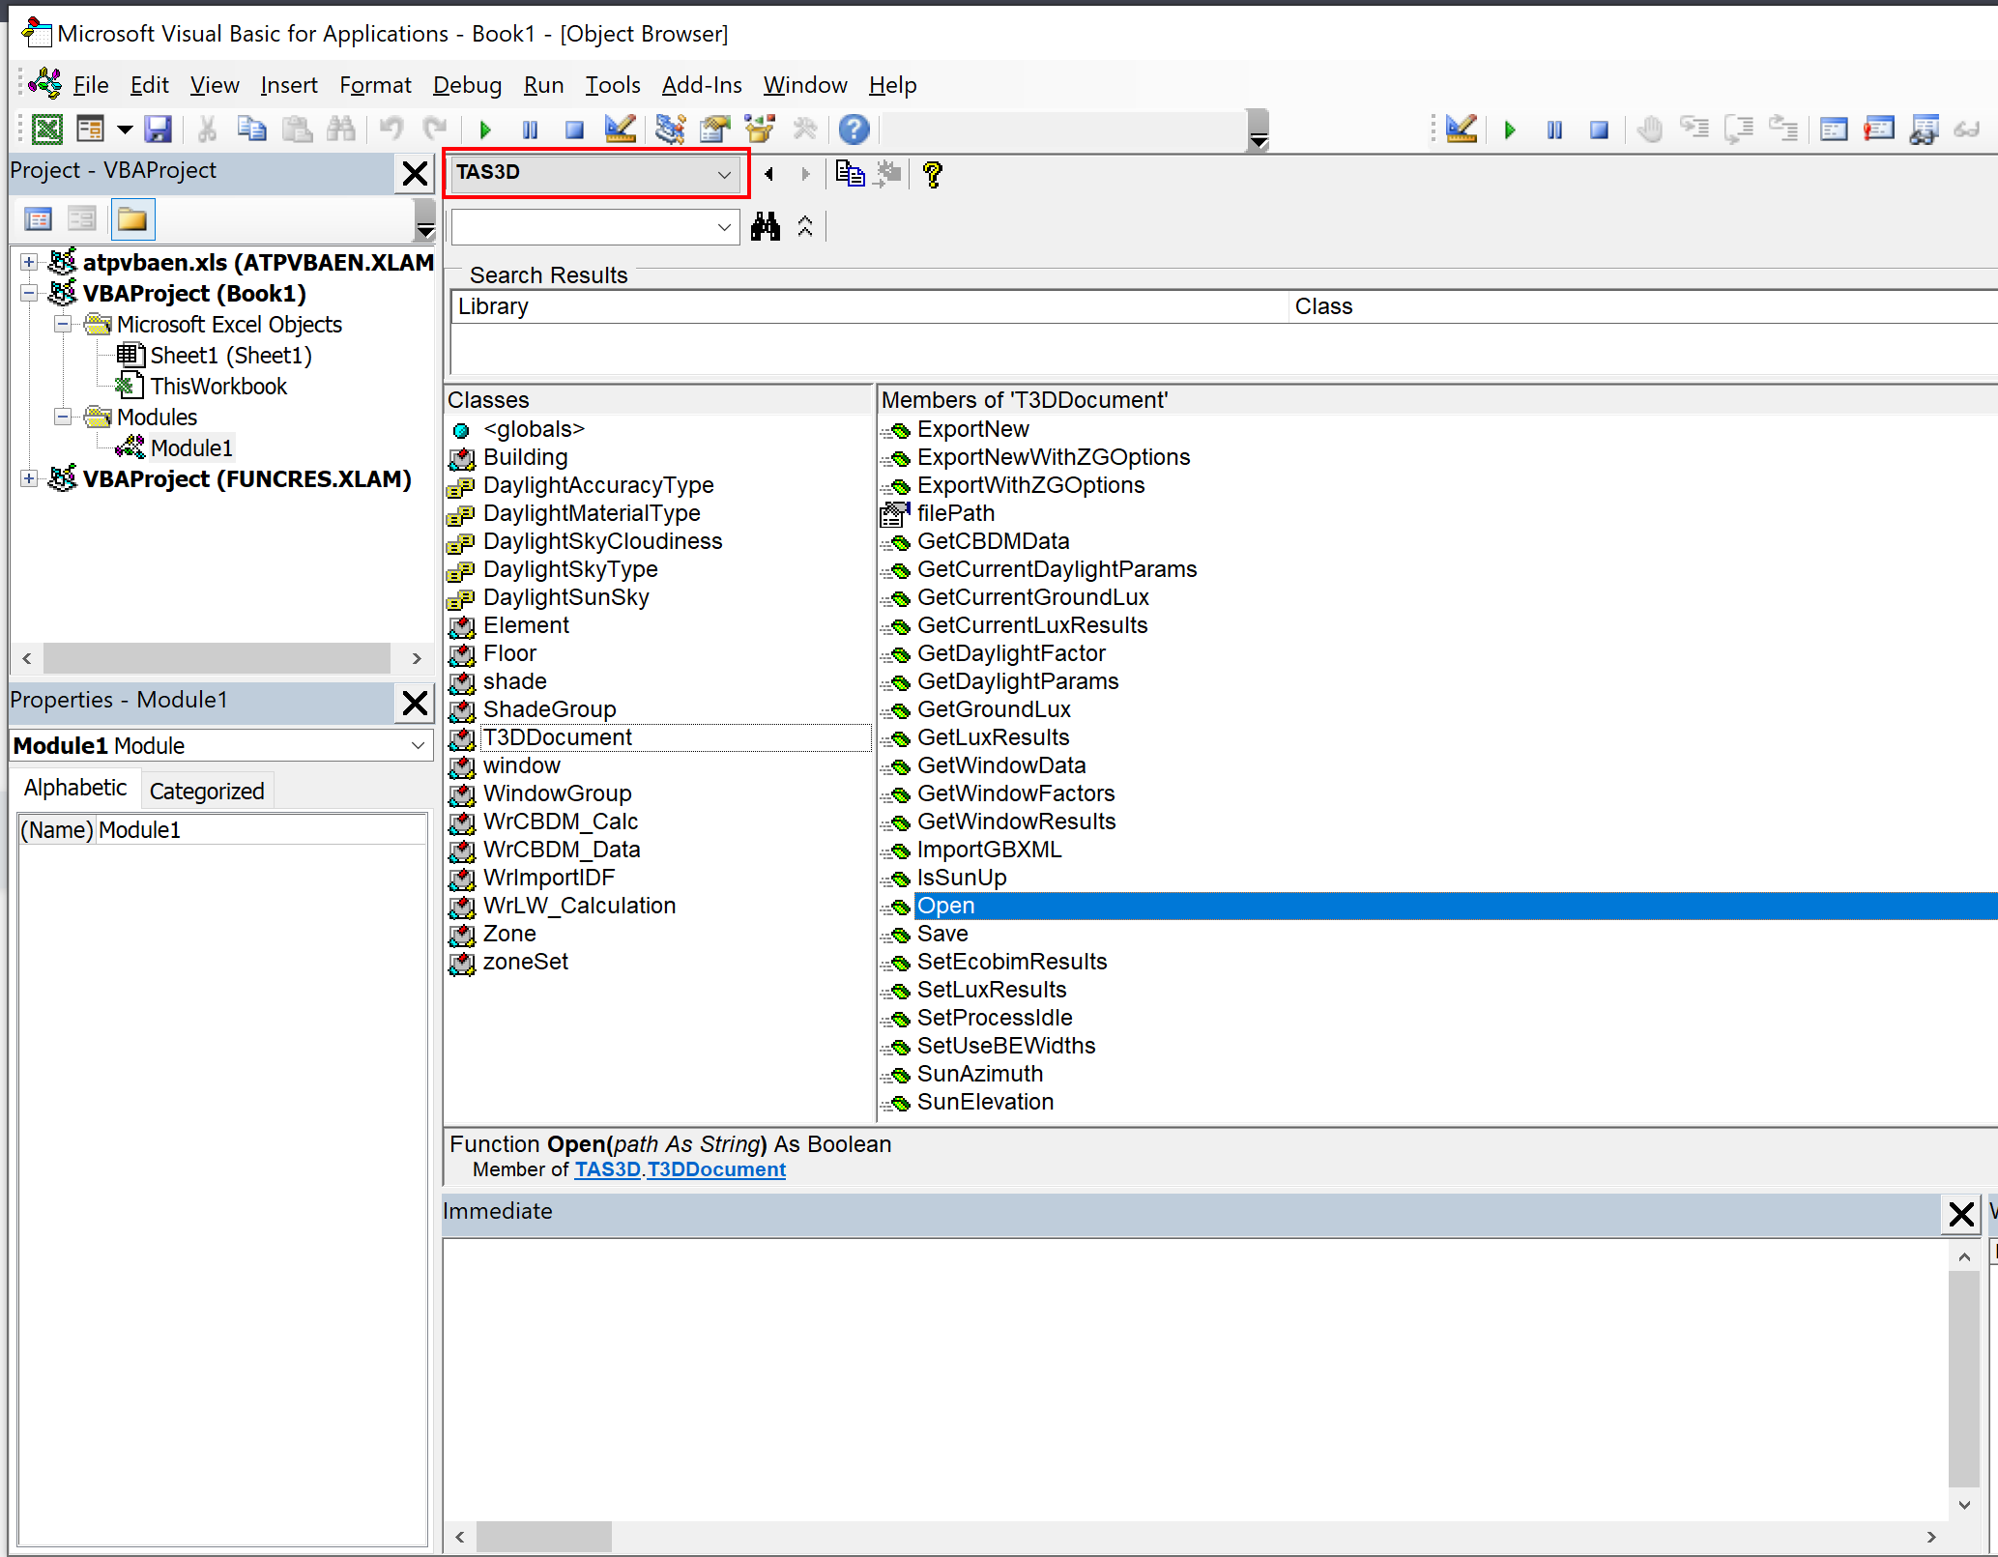The image size is (1998, 1557).
Task: Click the blue Help question mark icon
Action: coord(854,129)
